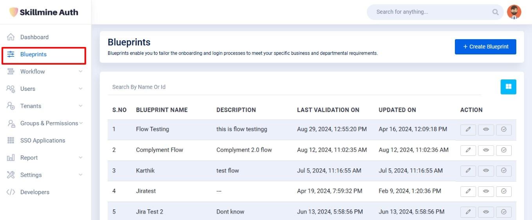Open the user avatar profile picture
The height and width of the screenshot is (220, 532).
point(514,12)
